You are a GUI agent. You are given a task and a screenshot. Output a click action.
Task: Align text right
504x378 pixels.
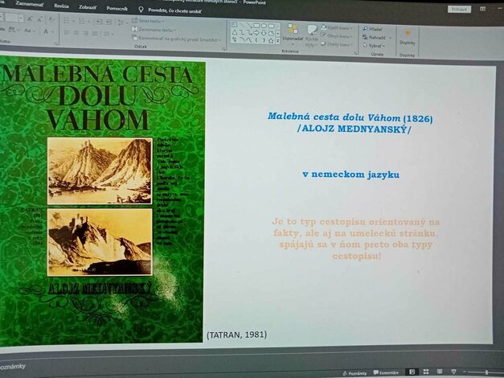(x=85, y=33)
